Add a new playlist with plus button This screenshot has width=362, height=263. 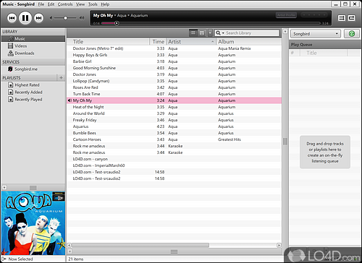[61, 77]
